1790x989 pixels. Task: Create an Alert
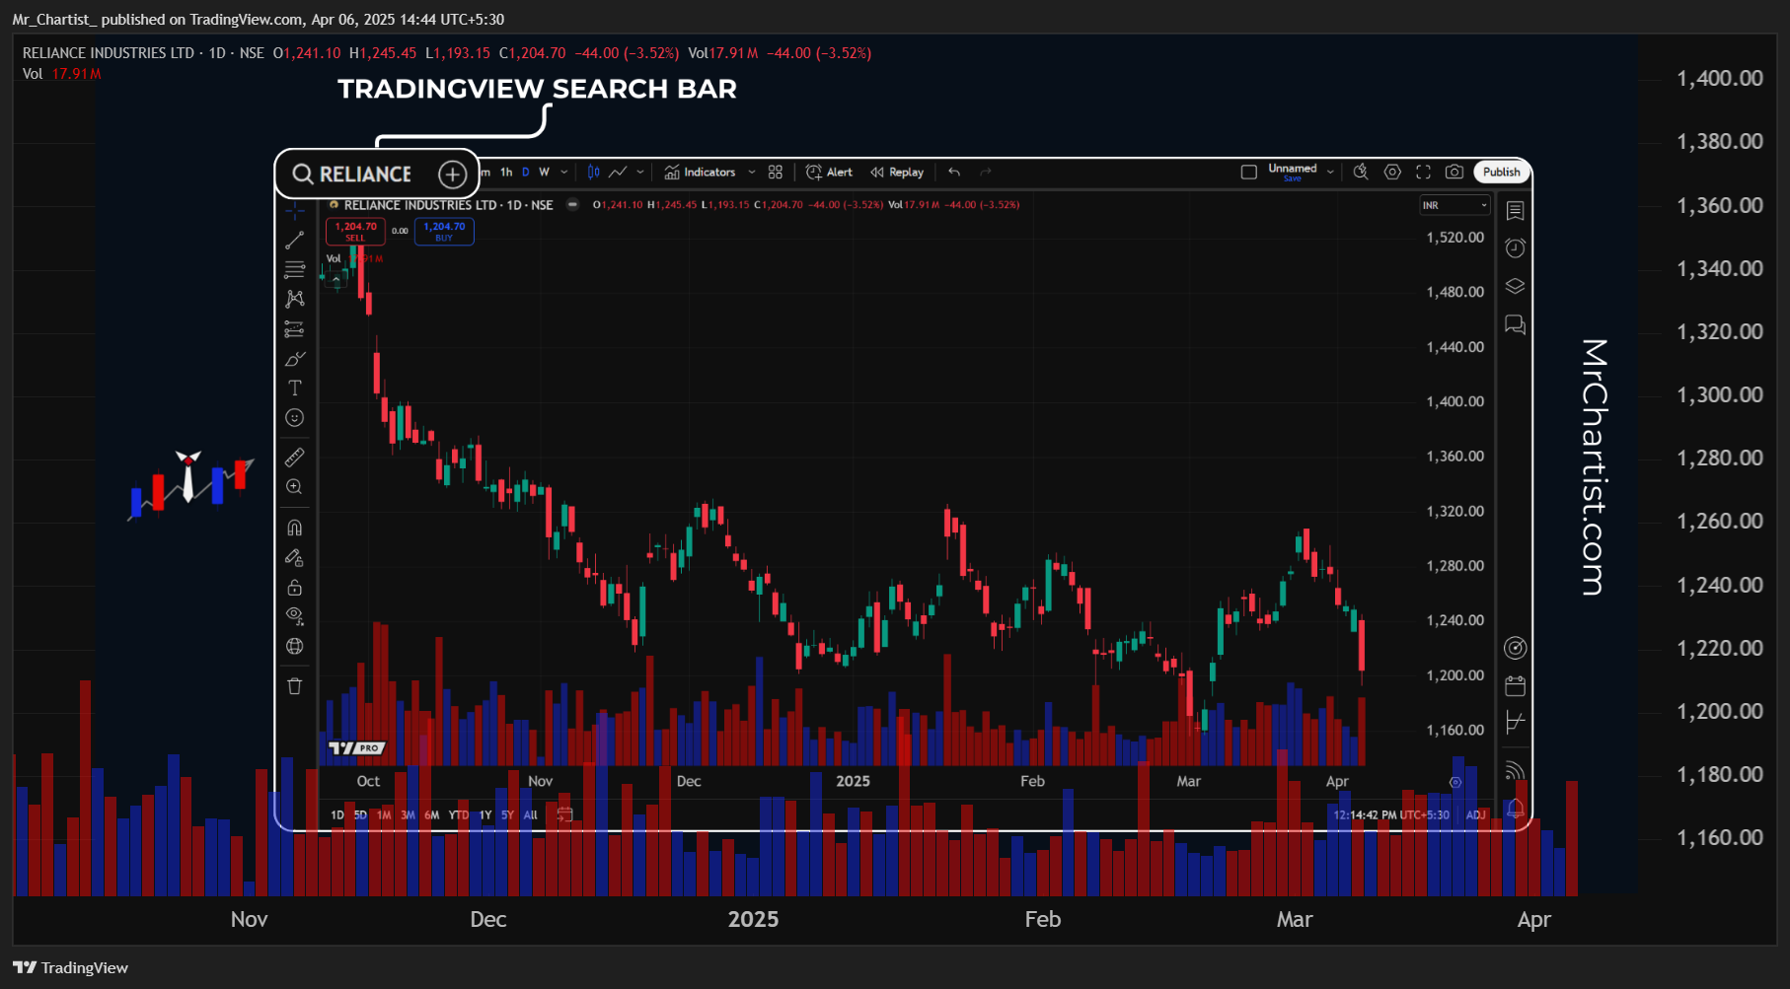(x=829, y=173)
